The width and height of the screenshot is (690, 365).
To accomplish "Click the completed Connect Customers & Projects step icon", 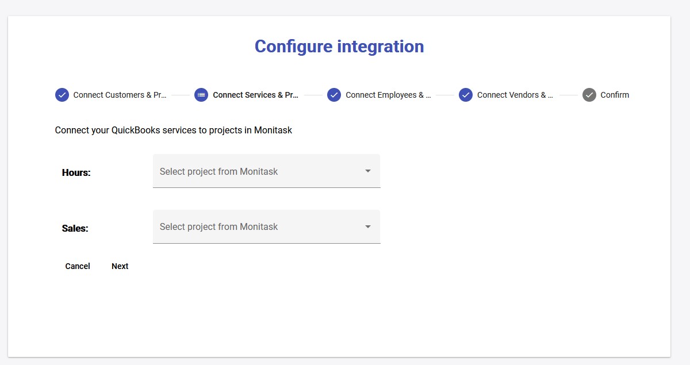I will [x=62, y=95].
